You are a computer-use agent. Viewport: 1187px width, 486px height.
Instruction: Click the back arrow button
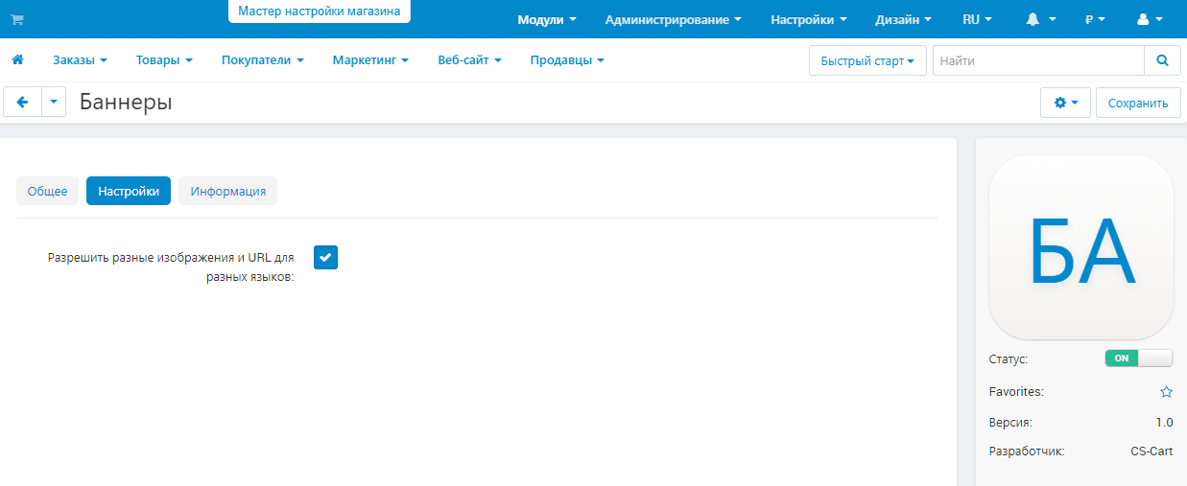pos(23,103)
